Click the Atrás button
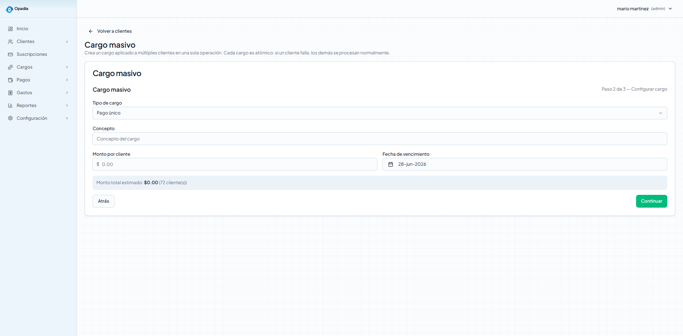The width and height of the screenshot is (683, 336). (x=104, y=201)
